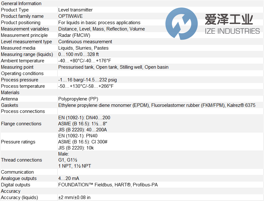Click the '4…20 mA' value
The image size is (264, 201).
click(x=68, y=178)
